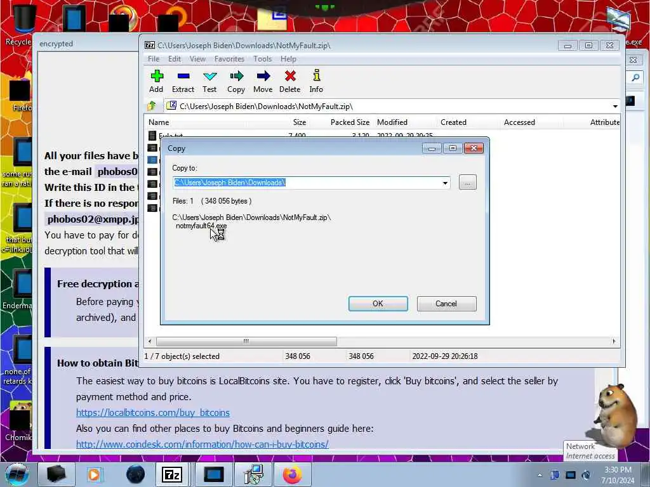Click the Extract toolbar icon
The width and height of the screenshot is (650, 487).
point(183,81)
